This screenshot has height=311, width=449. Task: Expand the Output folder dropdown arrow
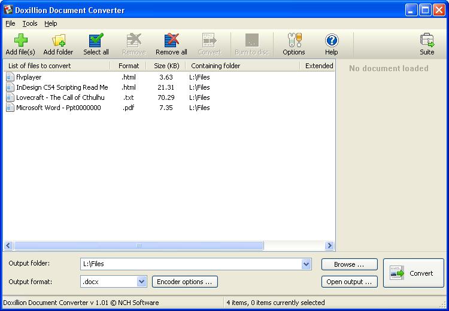(x=306, y=264)
